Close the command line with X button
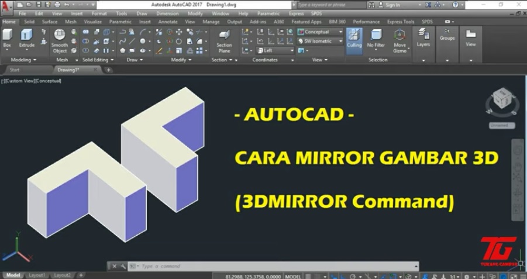The image size is (527, 279). [x=114, y=266]
